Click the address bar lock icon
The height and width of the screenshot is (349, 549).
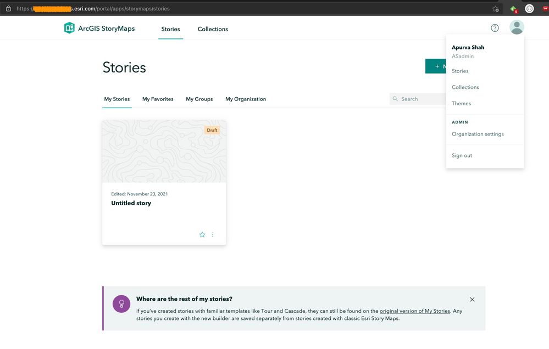tap(8, 9)
